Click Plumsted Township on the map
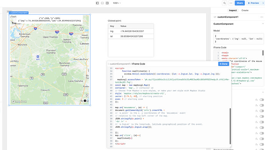The image size is (265, 150). coord(51,51)
